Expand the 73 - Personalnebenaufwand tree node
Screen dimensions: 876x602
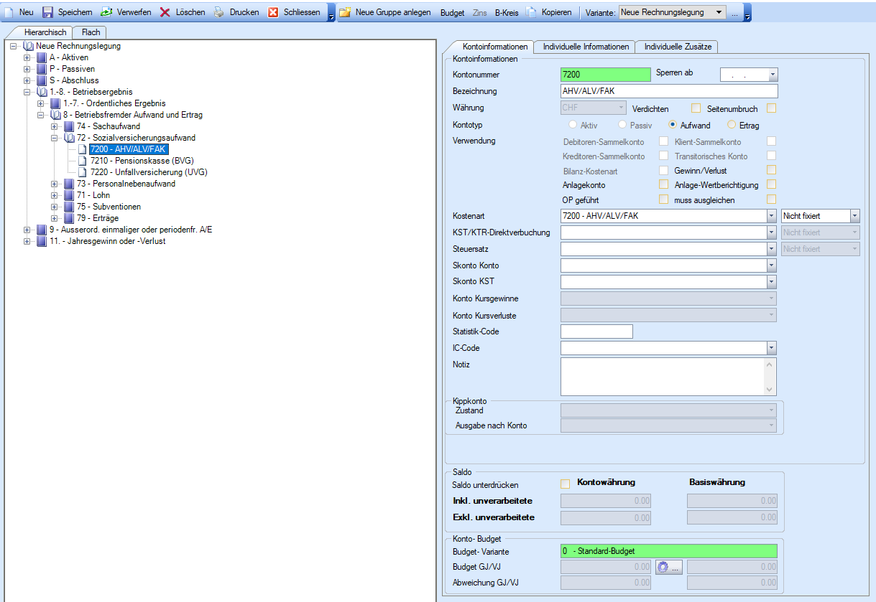(x=55, y=184)
